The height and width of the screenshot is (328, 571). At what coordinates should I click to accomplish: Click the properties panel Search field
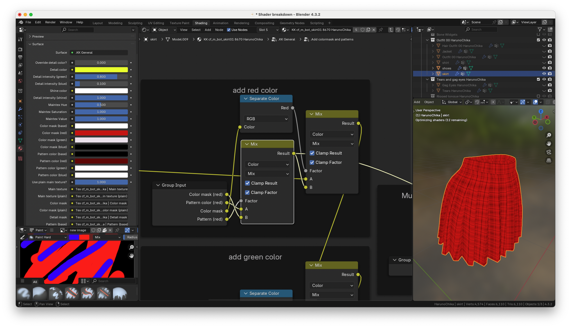tap(77, 30)
